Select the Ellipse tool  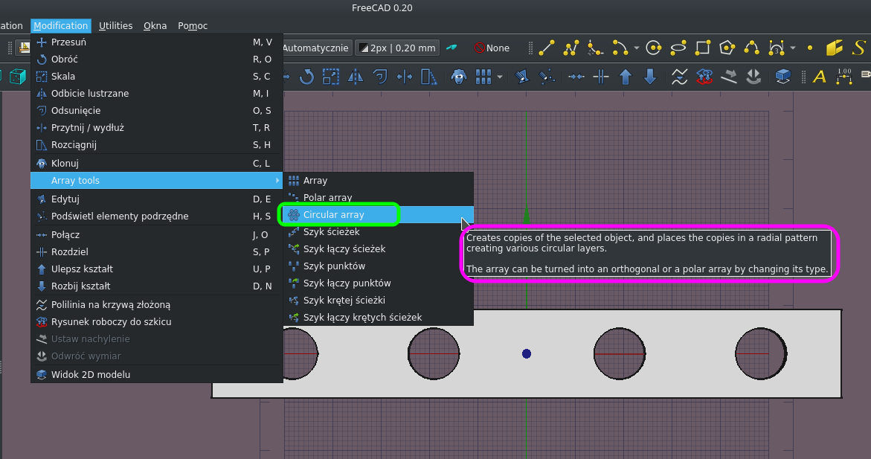pyautogui.click(x=678, y=48)
